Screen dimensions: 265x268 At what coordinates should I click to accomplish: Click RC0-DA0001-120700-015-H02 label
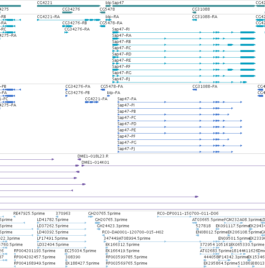click(x=133, y=232)
